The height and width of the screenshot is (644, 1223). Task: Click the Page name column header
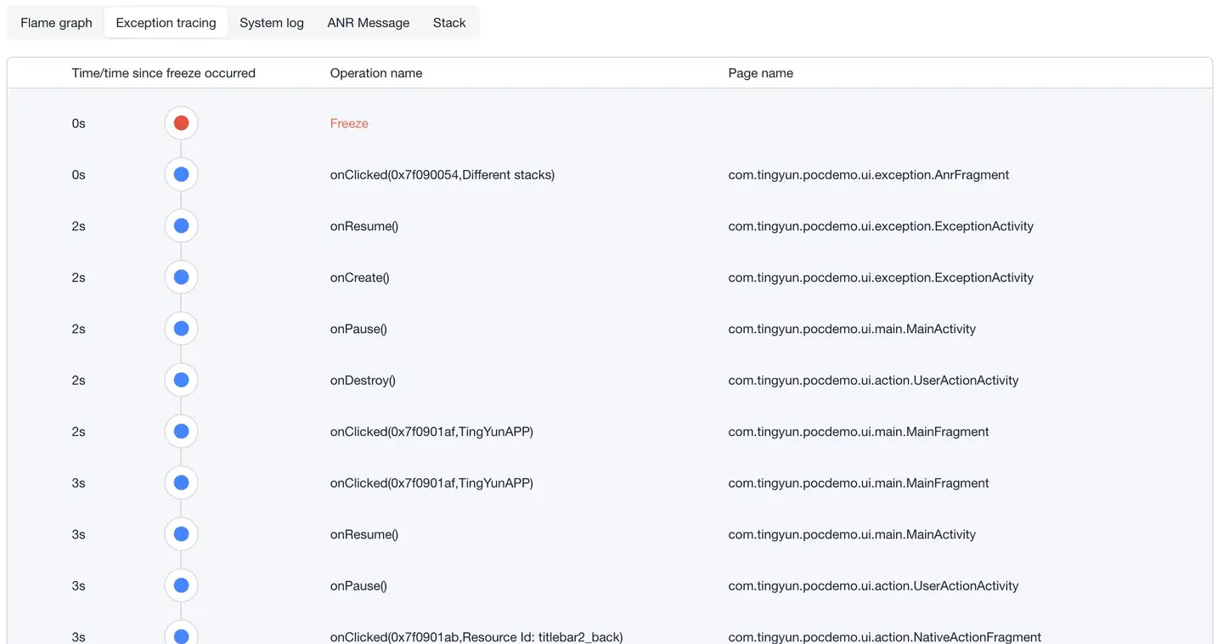[x=760, y=73]
